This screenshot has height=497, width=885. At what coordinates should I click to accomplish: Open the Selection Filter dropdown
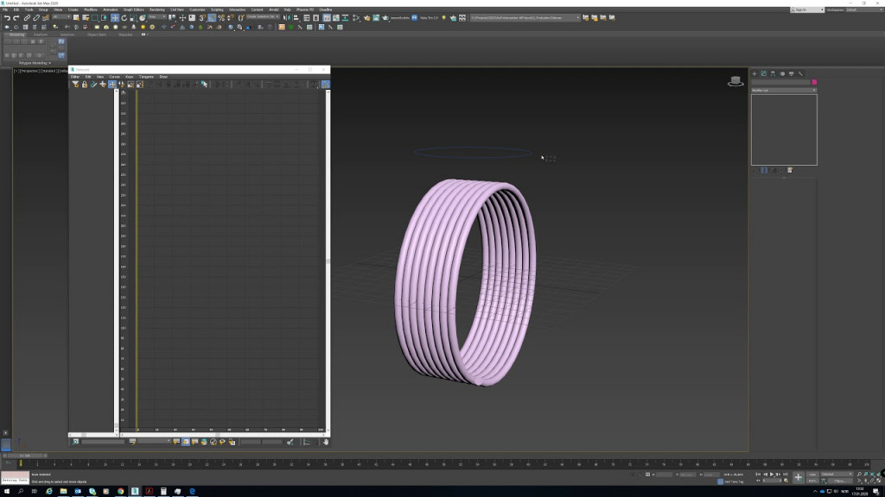point(60,20)
